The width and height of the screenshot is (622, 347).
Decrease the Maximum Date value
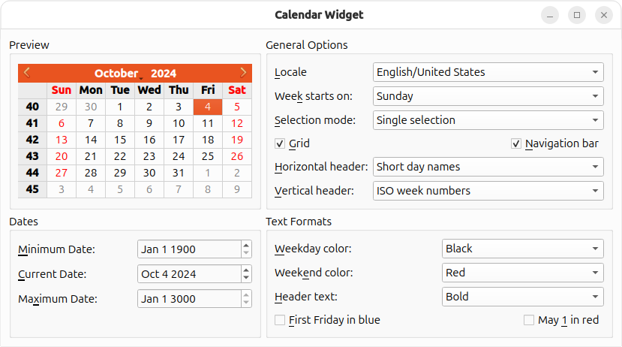tap(246, 303)
